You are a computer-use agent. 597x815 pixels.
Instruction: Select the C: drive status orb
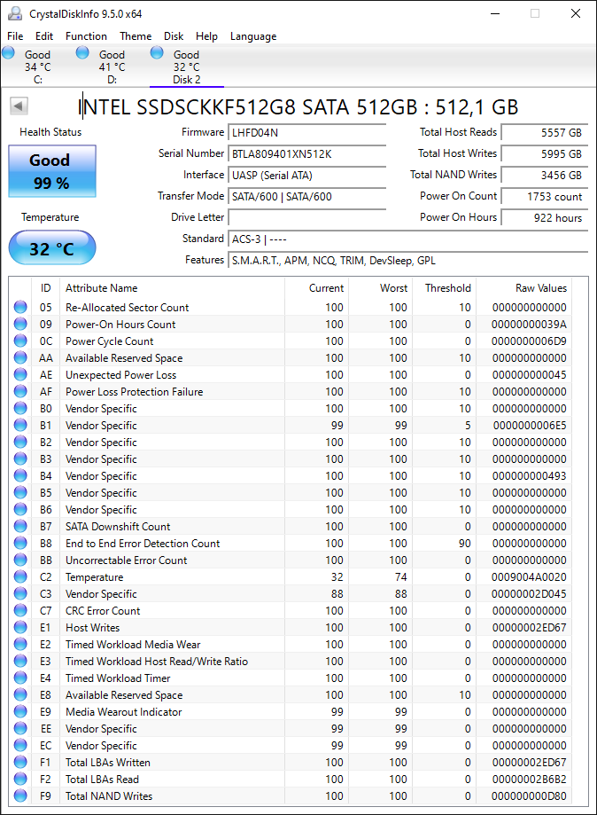coord(8,53)
